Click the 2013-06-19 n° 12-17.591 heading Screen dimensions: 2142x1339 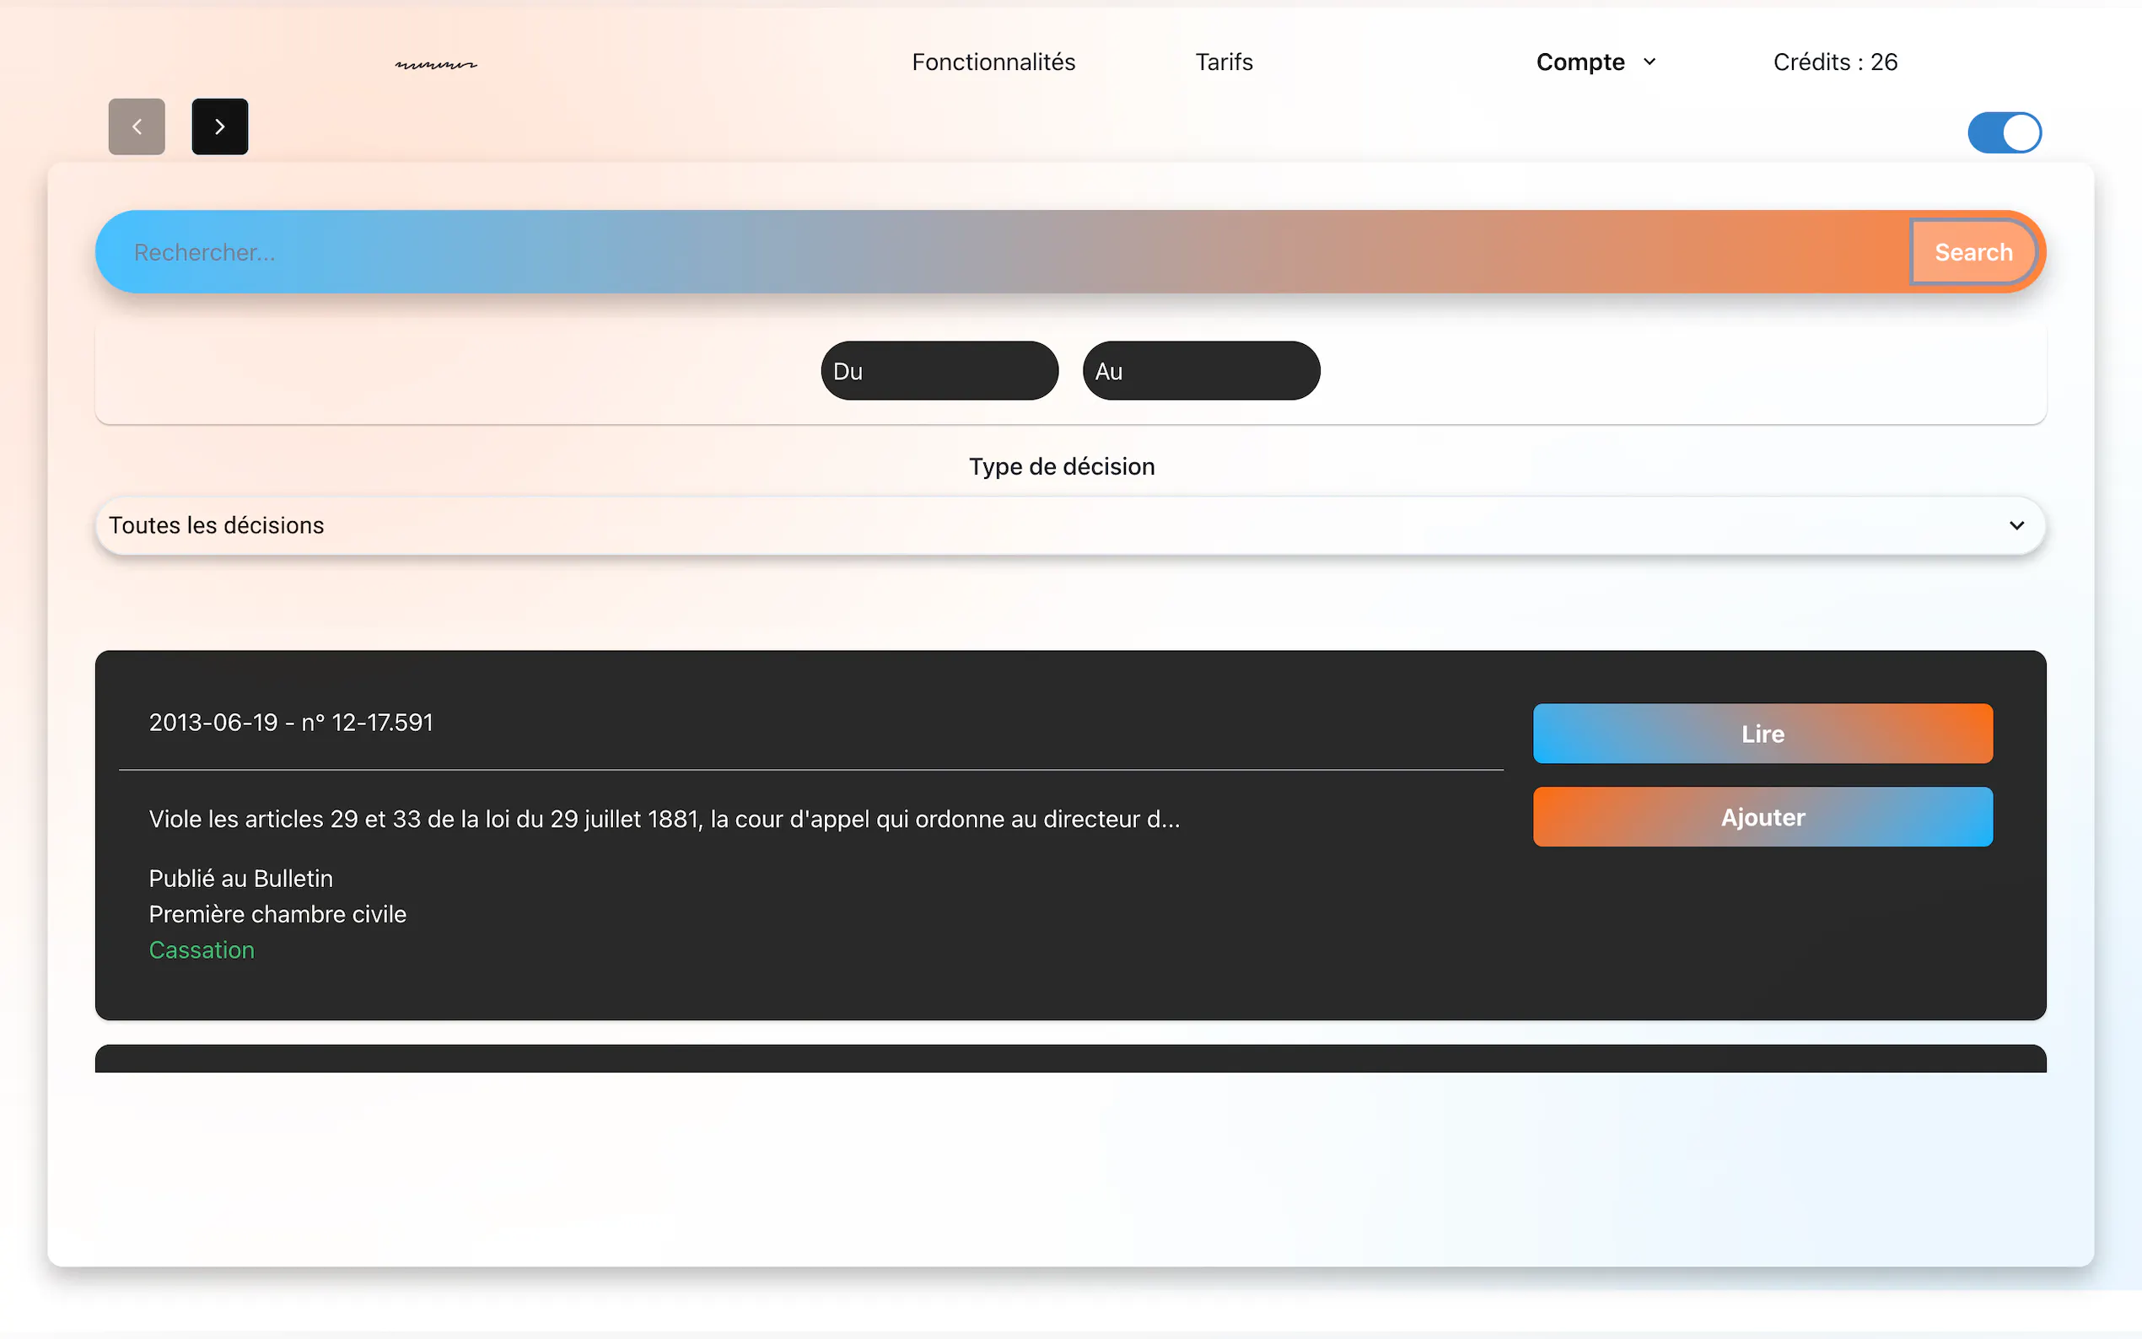click(x=290, y=723)
